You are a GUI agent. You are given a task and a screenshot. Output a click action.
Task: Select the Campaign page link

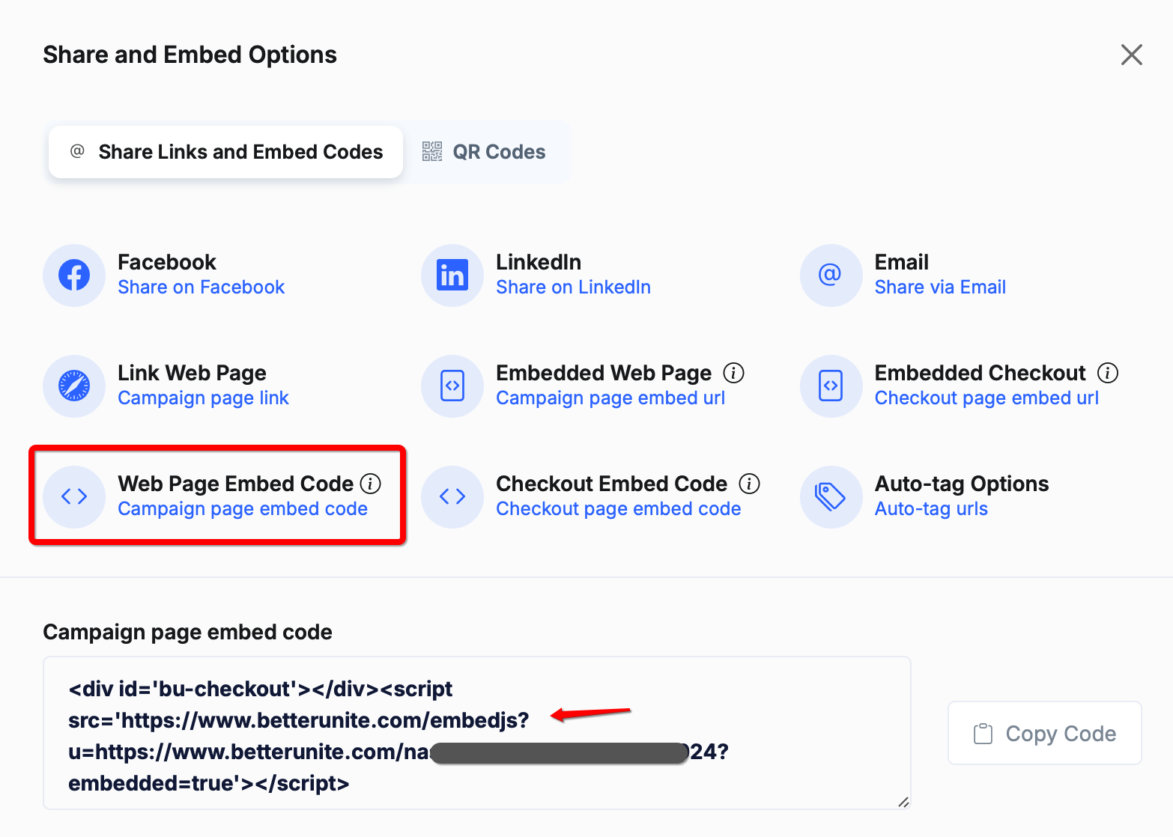click(203, 398)
